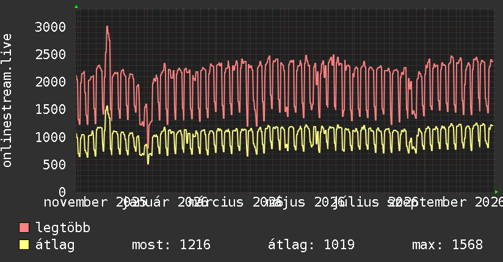
Task: Click the red line's peak near 3000
Action: click(107, 27)
